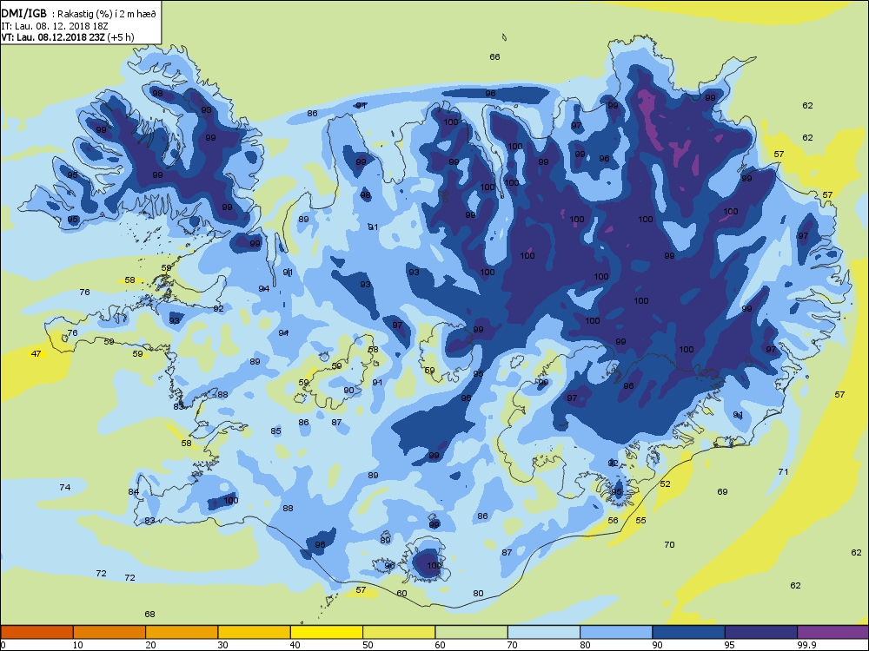Screen dimensions: 869x651
Task: Click the humidity value "74" on the map
Action: [x=65, y=487]
